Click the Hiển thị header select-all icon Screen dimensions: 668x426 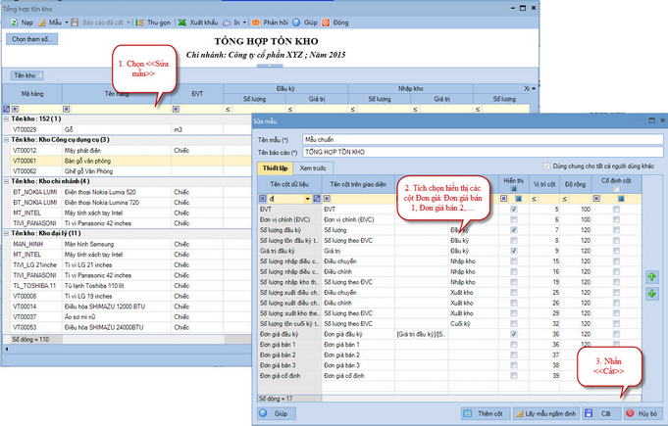point(514,188)
